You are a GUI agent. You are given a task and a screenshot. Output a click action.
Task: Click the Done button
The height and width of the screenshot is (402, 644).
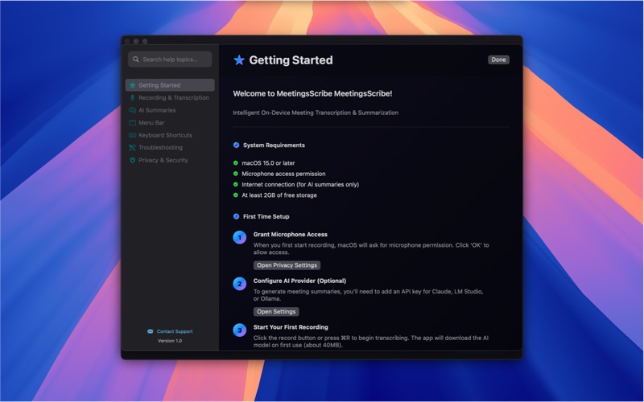pyautogui.click(x=498, y=59)
